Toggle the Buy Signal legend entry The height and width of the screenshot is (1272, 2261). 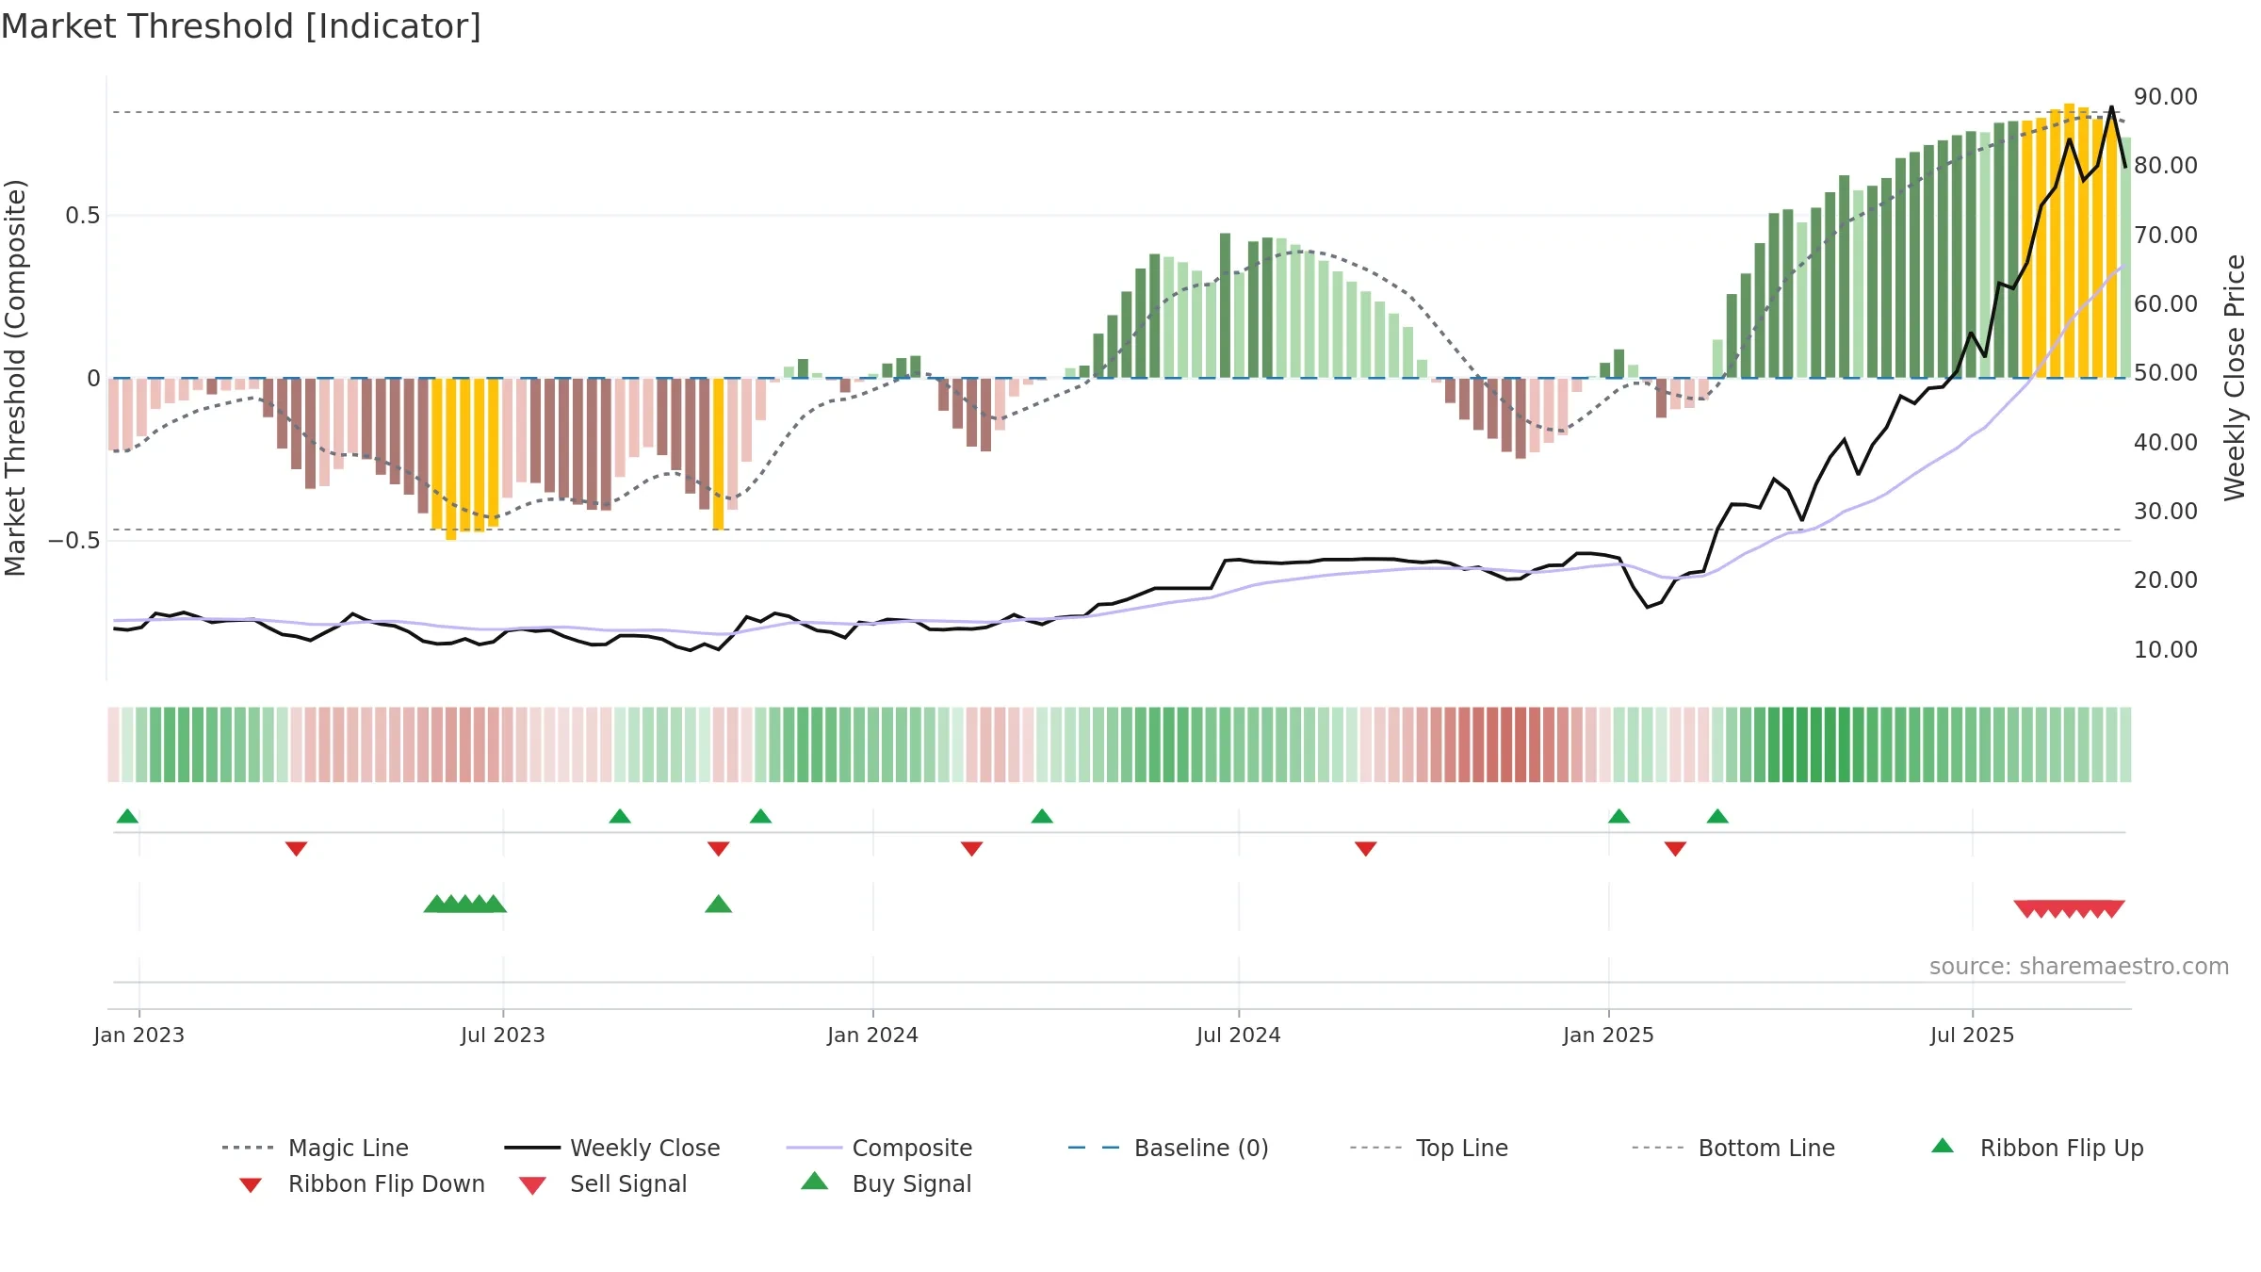tap(886, 1183)
